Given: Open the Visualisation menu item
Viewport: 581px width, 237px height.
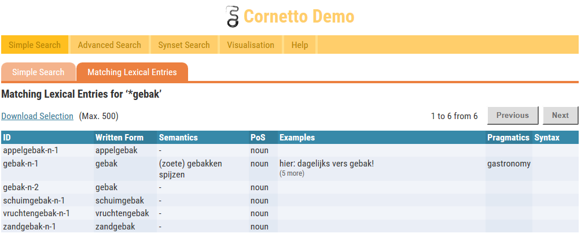Looking at the screenshot, I should point(251,45).
